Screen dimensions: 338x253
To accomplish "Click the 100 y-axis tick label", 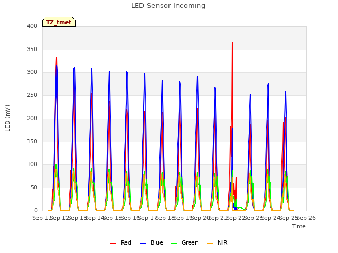I will [32, 164].
